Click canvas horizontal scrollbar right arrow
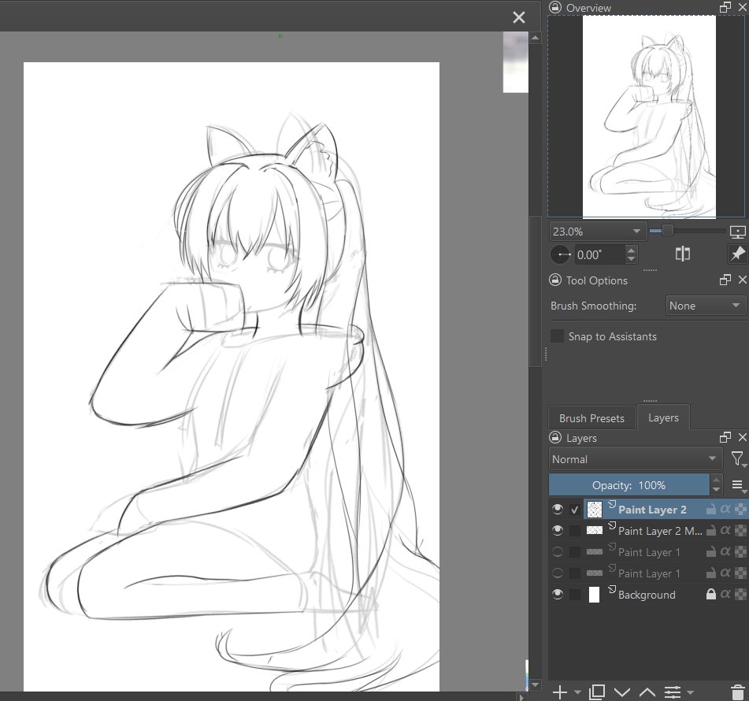 tap(522, 697)
